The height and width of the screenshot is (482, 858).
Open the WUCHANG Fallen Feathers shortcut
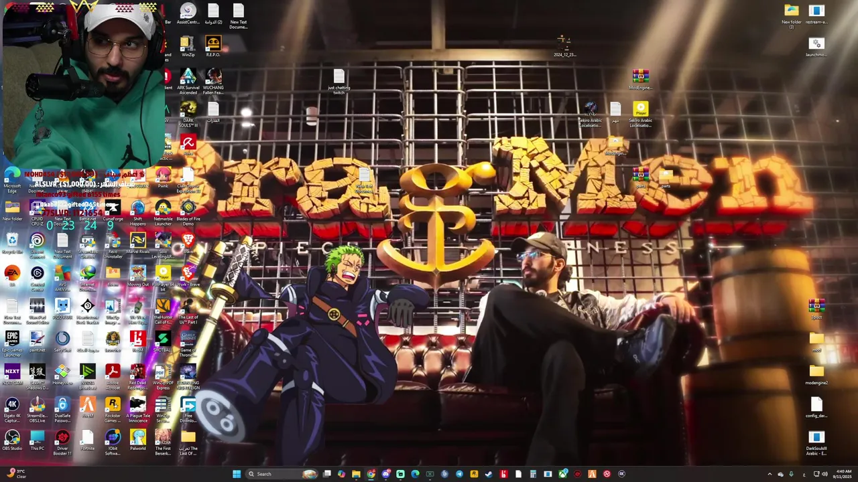coord(213,81)
